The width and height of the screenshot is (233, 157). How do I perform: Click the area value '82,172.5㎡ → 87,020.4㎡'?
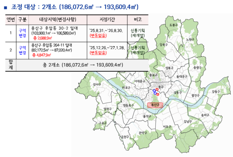52,50
